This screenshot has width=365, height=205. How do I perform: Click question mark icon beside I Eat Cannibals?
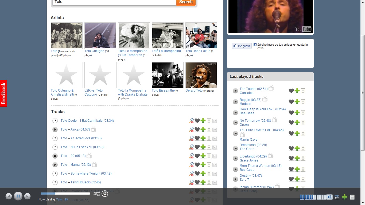55,121
